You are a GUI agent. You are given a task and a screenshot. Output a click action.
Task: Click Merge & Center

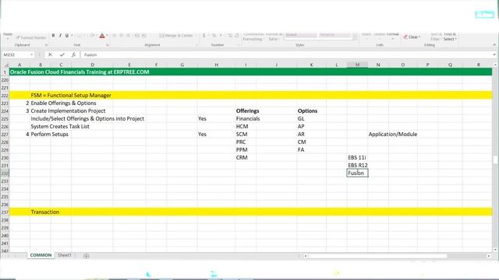176,36
